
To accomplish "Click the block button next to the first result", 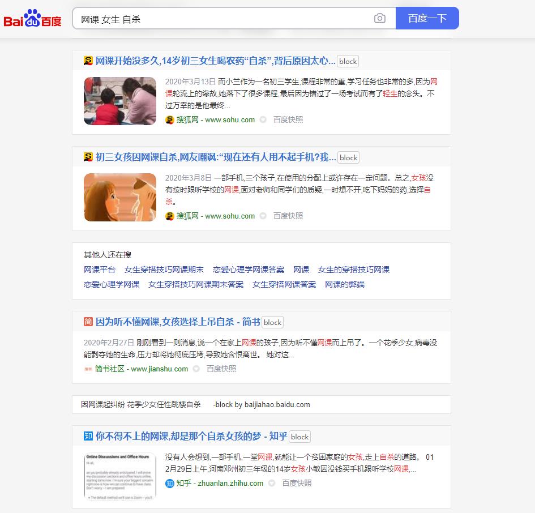I will click(x=347, y=61).
